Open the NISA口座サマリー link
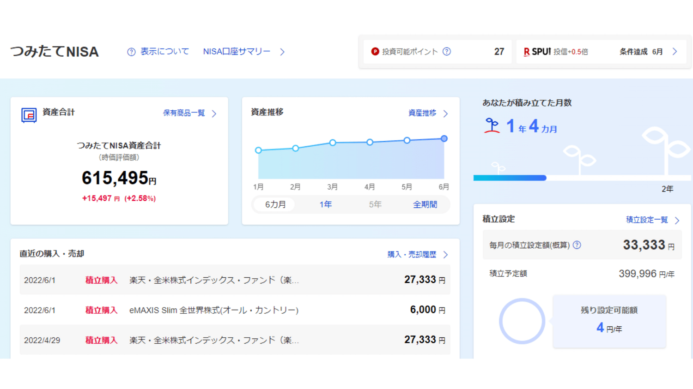The width and height of the screenshot is (693, 389). point(237,51)
